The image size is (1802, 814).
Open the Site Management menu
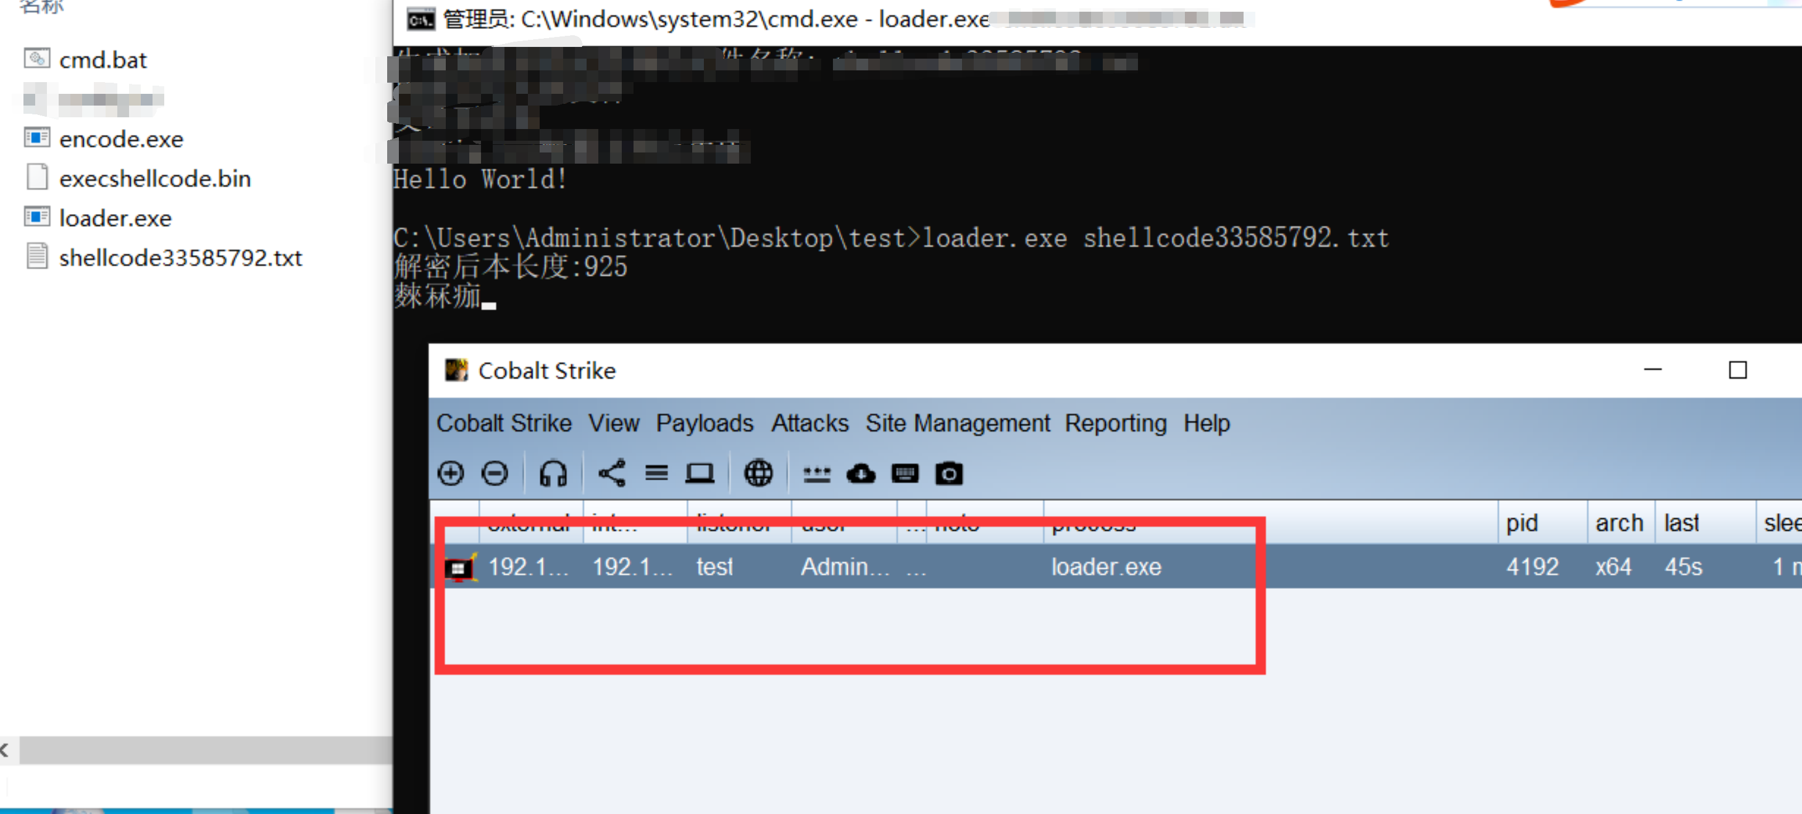click(x=957, y=423)
